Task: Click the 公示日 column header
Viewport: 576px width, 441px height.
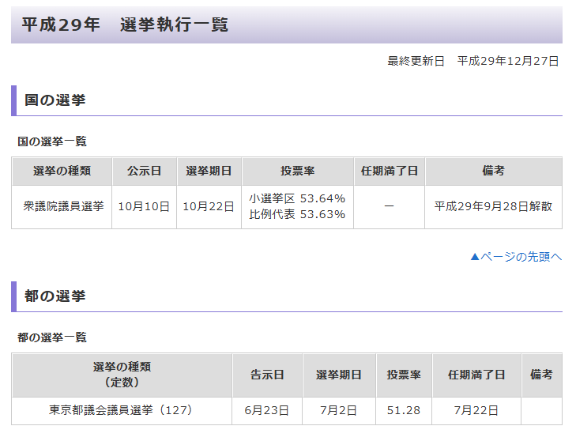Action: point(144,171)
